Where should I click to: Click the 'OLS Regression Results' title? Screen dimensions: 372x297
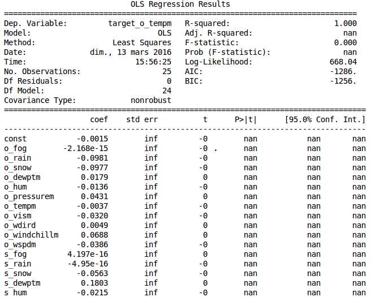pyautogui.click(x=180, y=5)
